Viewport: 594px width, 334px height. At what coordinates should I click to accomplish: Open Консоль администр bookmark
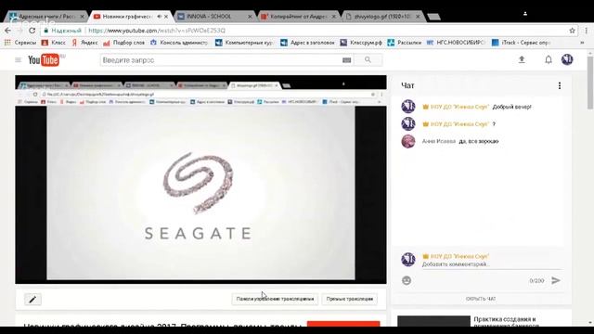click(x=179, y=43)
